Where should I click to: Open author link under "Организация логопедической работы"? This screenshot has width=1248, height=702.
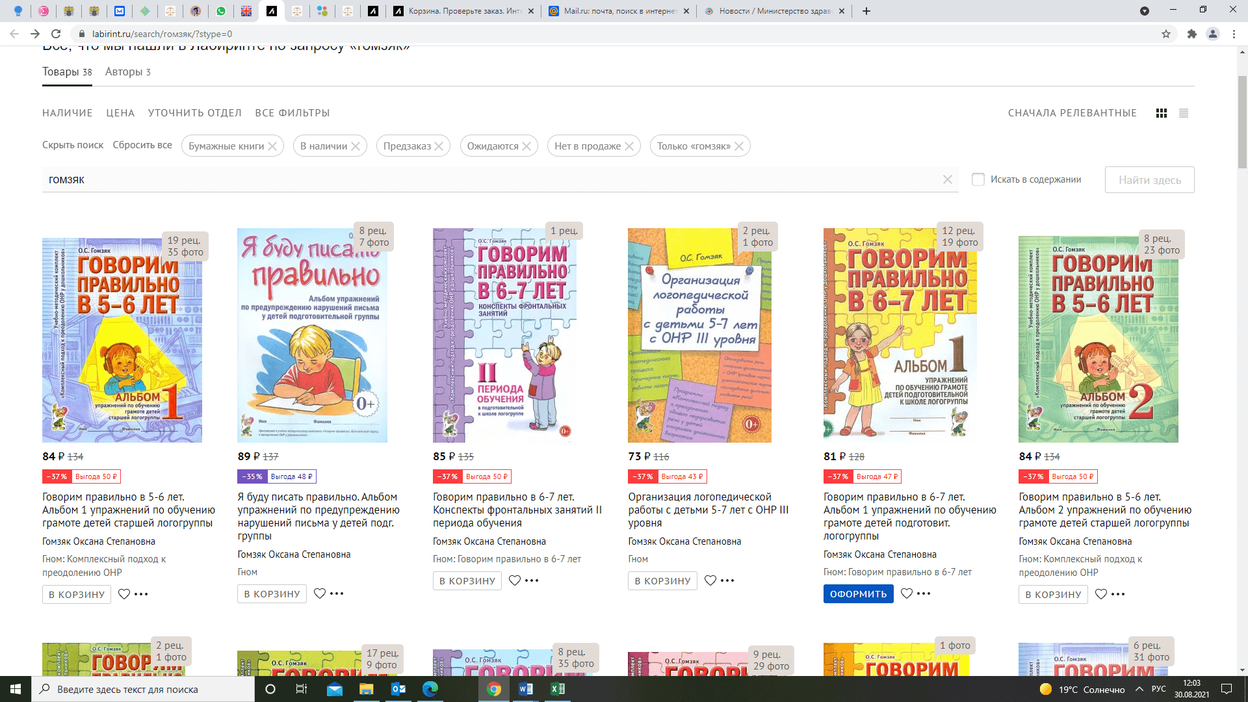(684, 541)
